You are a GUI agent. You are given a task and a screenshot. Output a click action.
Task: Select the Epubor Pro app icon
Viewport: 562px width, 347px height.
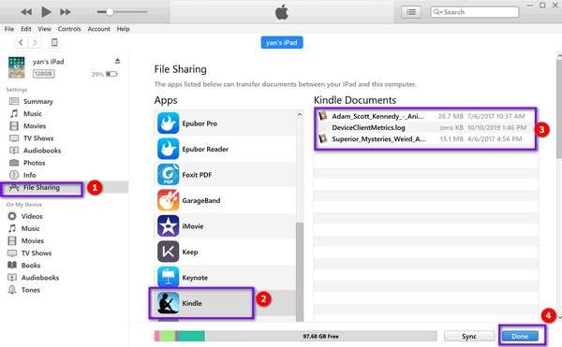pyautogui.click(x=168, y=123)
